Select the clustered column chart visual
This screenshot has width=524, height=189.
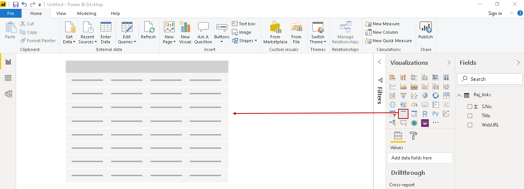click(x=425, y=77)
